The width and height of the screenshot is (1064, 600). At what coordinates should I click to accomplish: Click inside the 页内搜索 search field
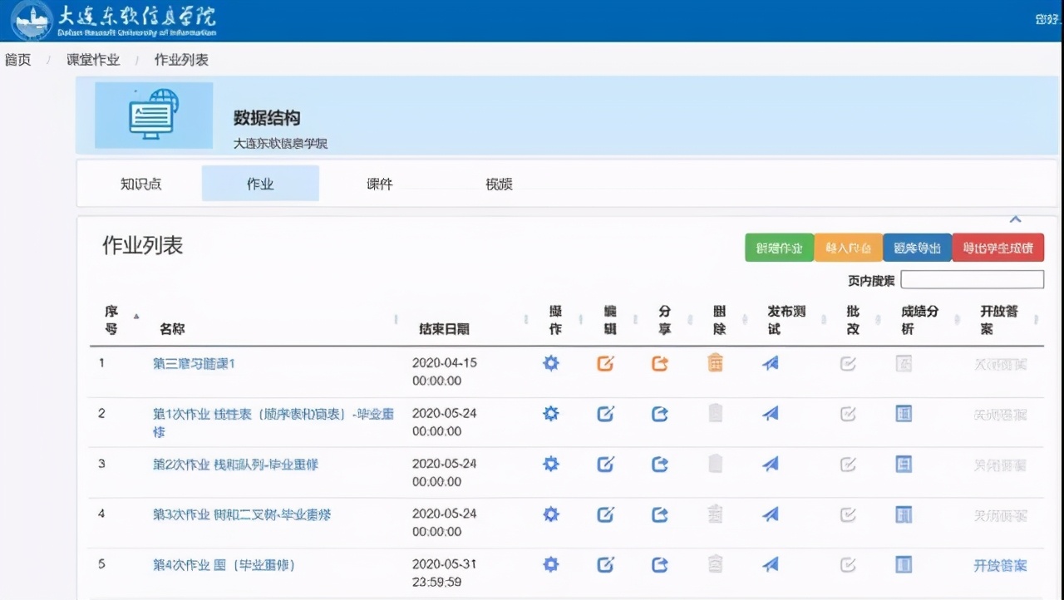pyautogui.click(x=972, y=279)
